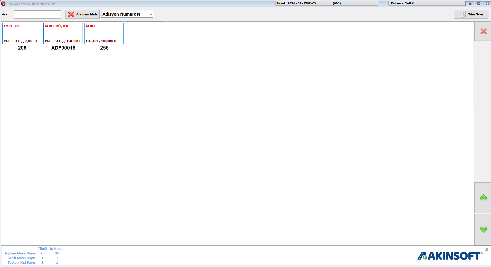Minimize the Wolvox Restoran window
Screen dimensions: 491x267
coord(470,4)
